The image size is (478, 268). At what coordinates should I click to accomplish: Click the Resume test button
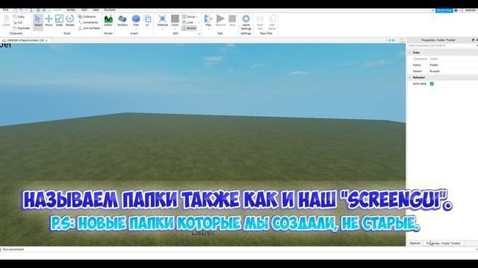(220, 21)
